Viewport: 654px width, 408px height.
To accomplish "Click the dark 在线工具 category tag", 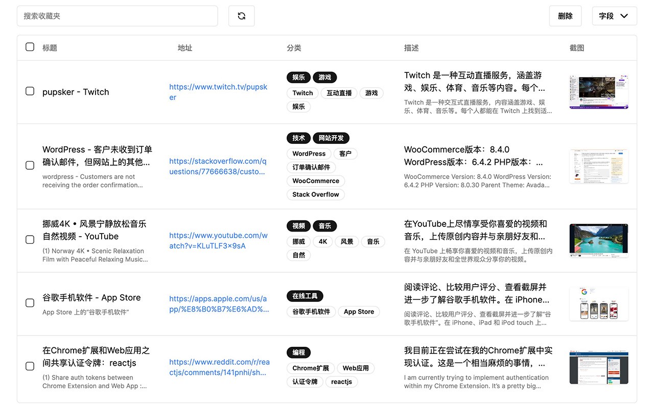I will pyautogui.click(x=305, y=296).
